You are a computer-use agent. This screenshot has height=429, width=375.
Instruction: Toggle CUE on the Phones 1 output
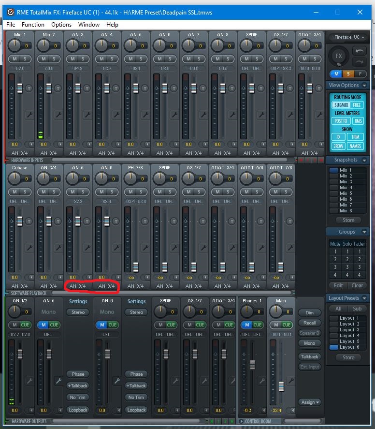tap(257, 325)
